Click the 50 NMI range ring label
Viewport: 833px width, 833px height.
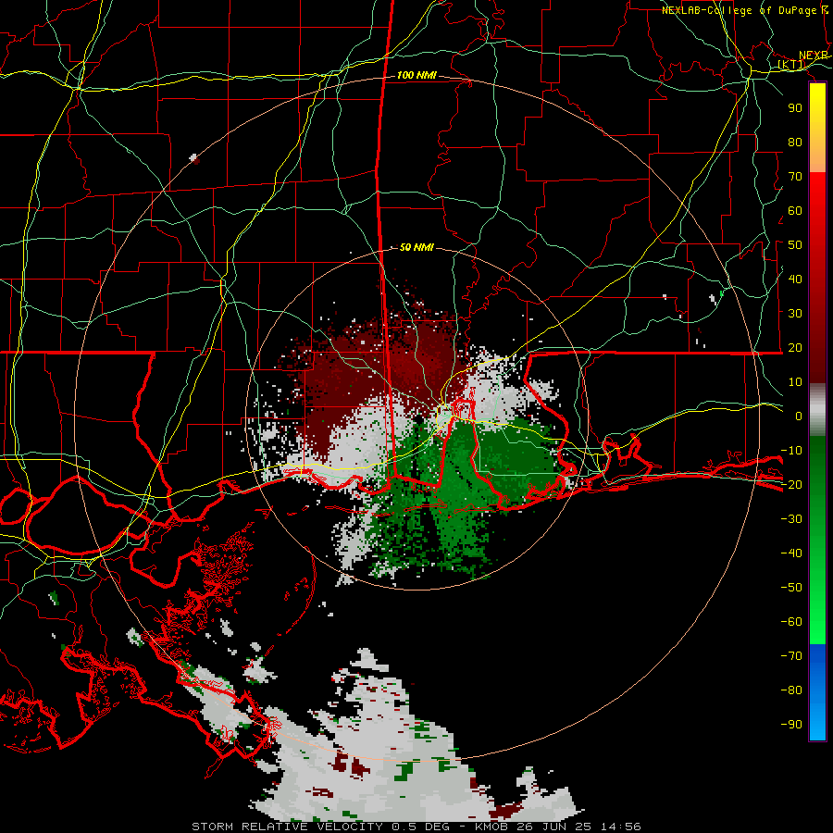(x=417, y=247)
